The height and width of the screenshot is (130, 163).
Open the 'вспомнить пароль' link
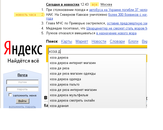pyautogui.click(x=22, y=107)
